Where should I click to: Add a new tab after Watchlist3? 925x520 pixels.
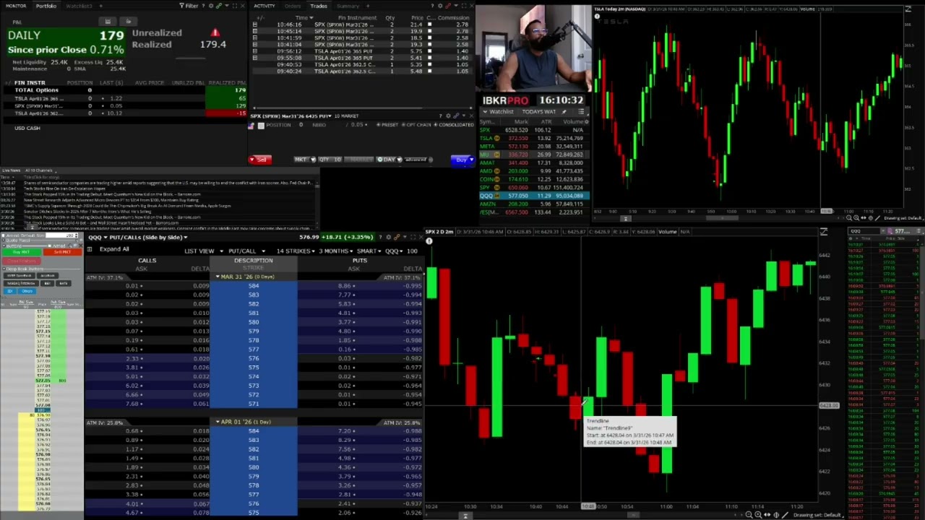click(100, 6)
